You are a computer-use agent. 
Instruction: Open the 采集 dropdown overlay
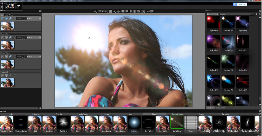click(x=13, y=6)
